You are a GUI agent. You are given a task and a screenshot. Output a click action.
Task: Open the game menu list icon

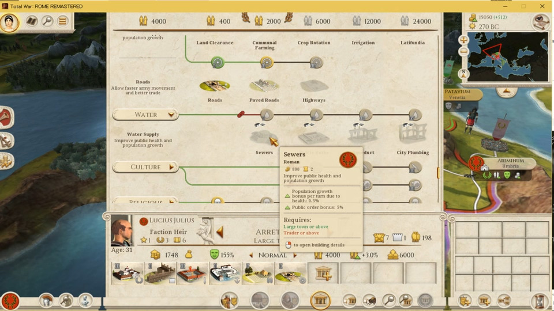pos(63,21)
